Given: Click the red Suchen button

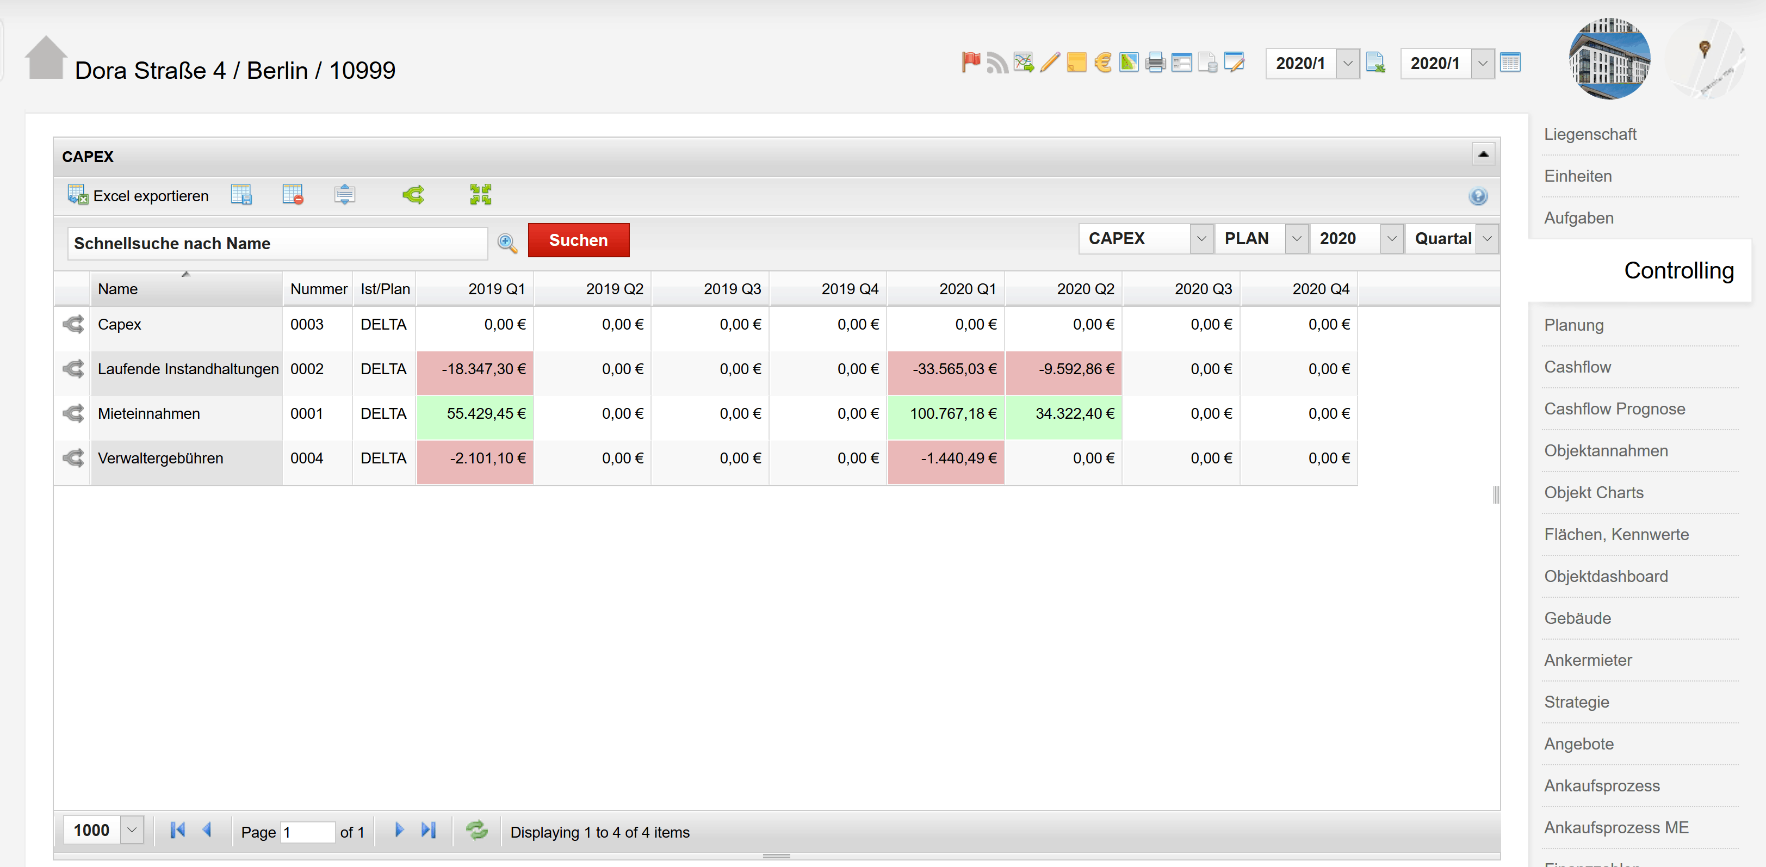Looking at the screenshot, I should [x=578, y=240].
